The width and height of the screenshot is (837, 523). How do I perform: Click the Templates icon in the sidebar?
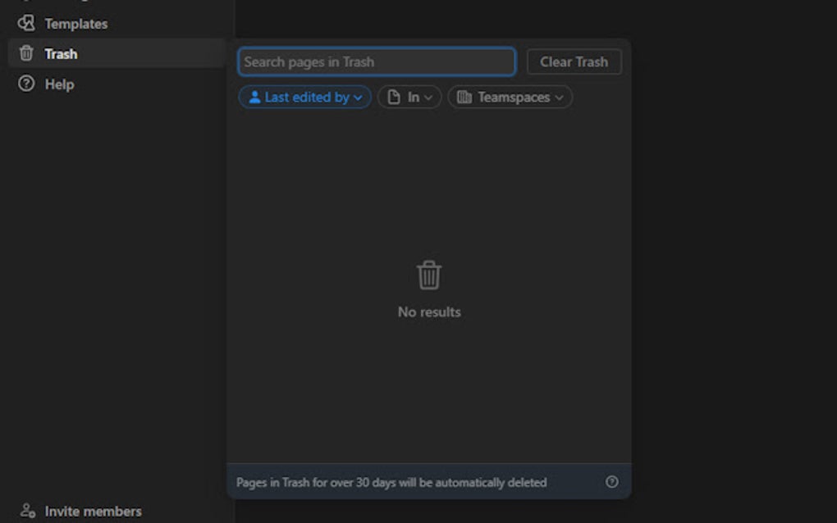pyautogui.click(x=28, y=23)
